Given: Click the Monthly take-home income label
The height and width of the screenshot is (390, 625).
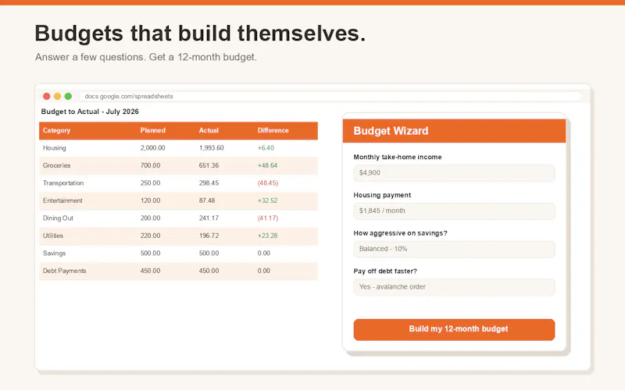Looking at the screenshot, I should [x=398, y=158].
